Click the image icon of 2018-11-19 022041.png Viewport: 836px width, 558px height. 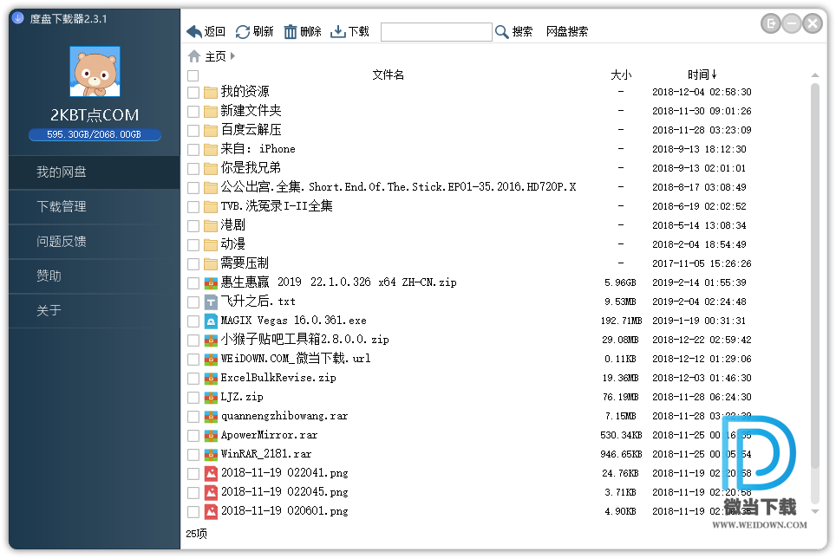click(x=211, y=473)
